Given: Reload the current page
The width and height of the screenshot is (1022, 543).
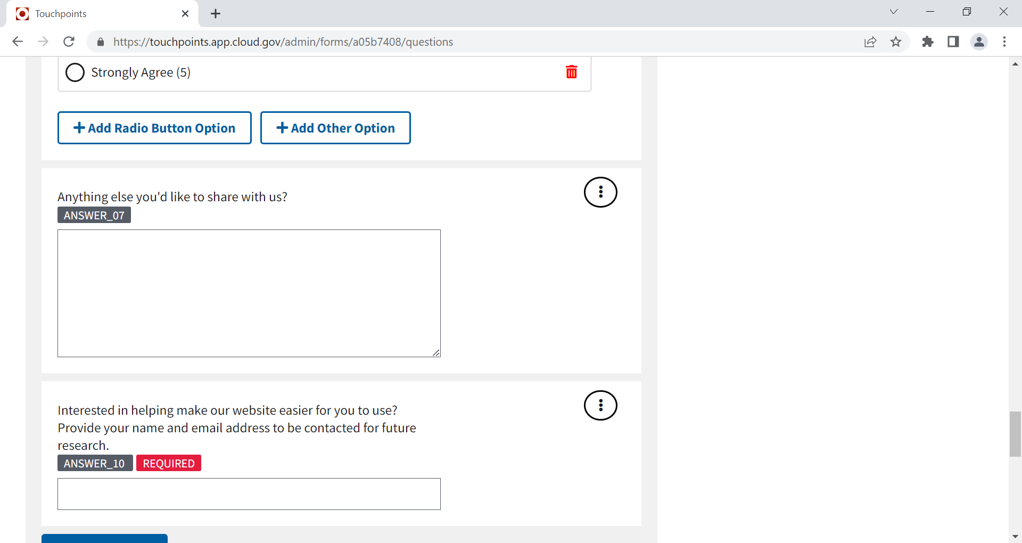Looking at the screenshot, I should coord(69,42).
